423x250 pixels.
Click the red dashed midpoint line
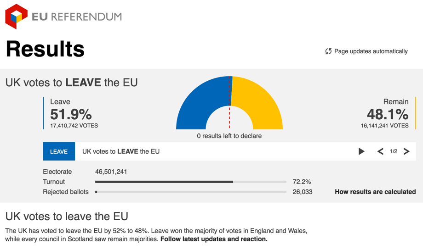point(229,103)
